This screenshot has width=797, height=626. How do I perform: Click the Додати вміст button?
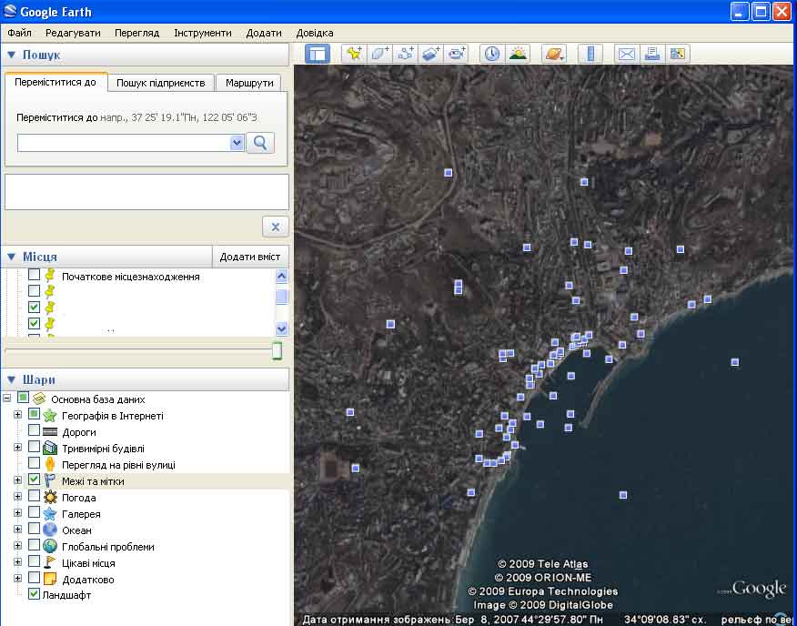(x=249, y=257)
